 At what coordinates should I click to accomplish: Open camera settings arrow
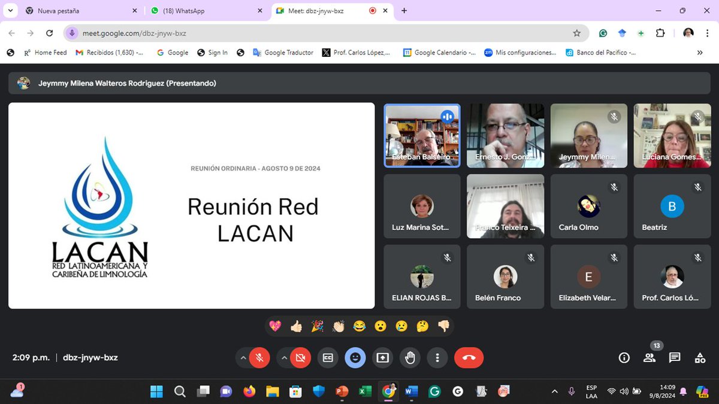tap(284, 358)
